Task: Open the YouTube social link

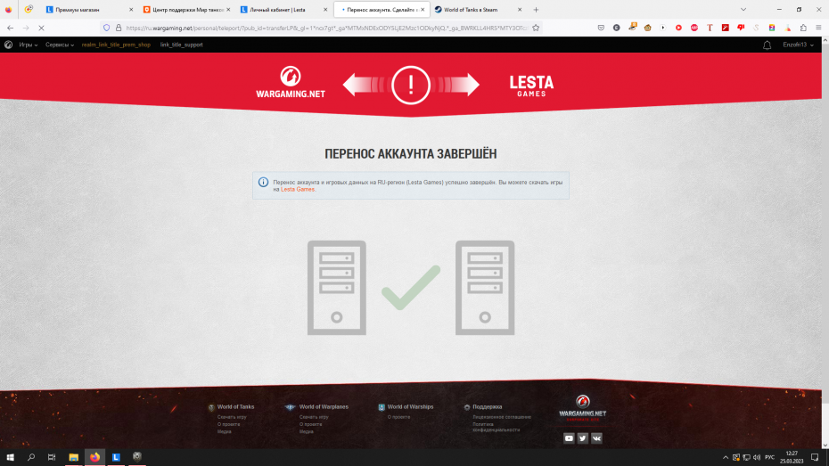Action: pyautogui.click(x=569, y=438)
